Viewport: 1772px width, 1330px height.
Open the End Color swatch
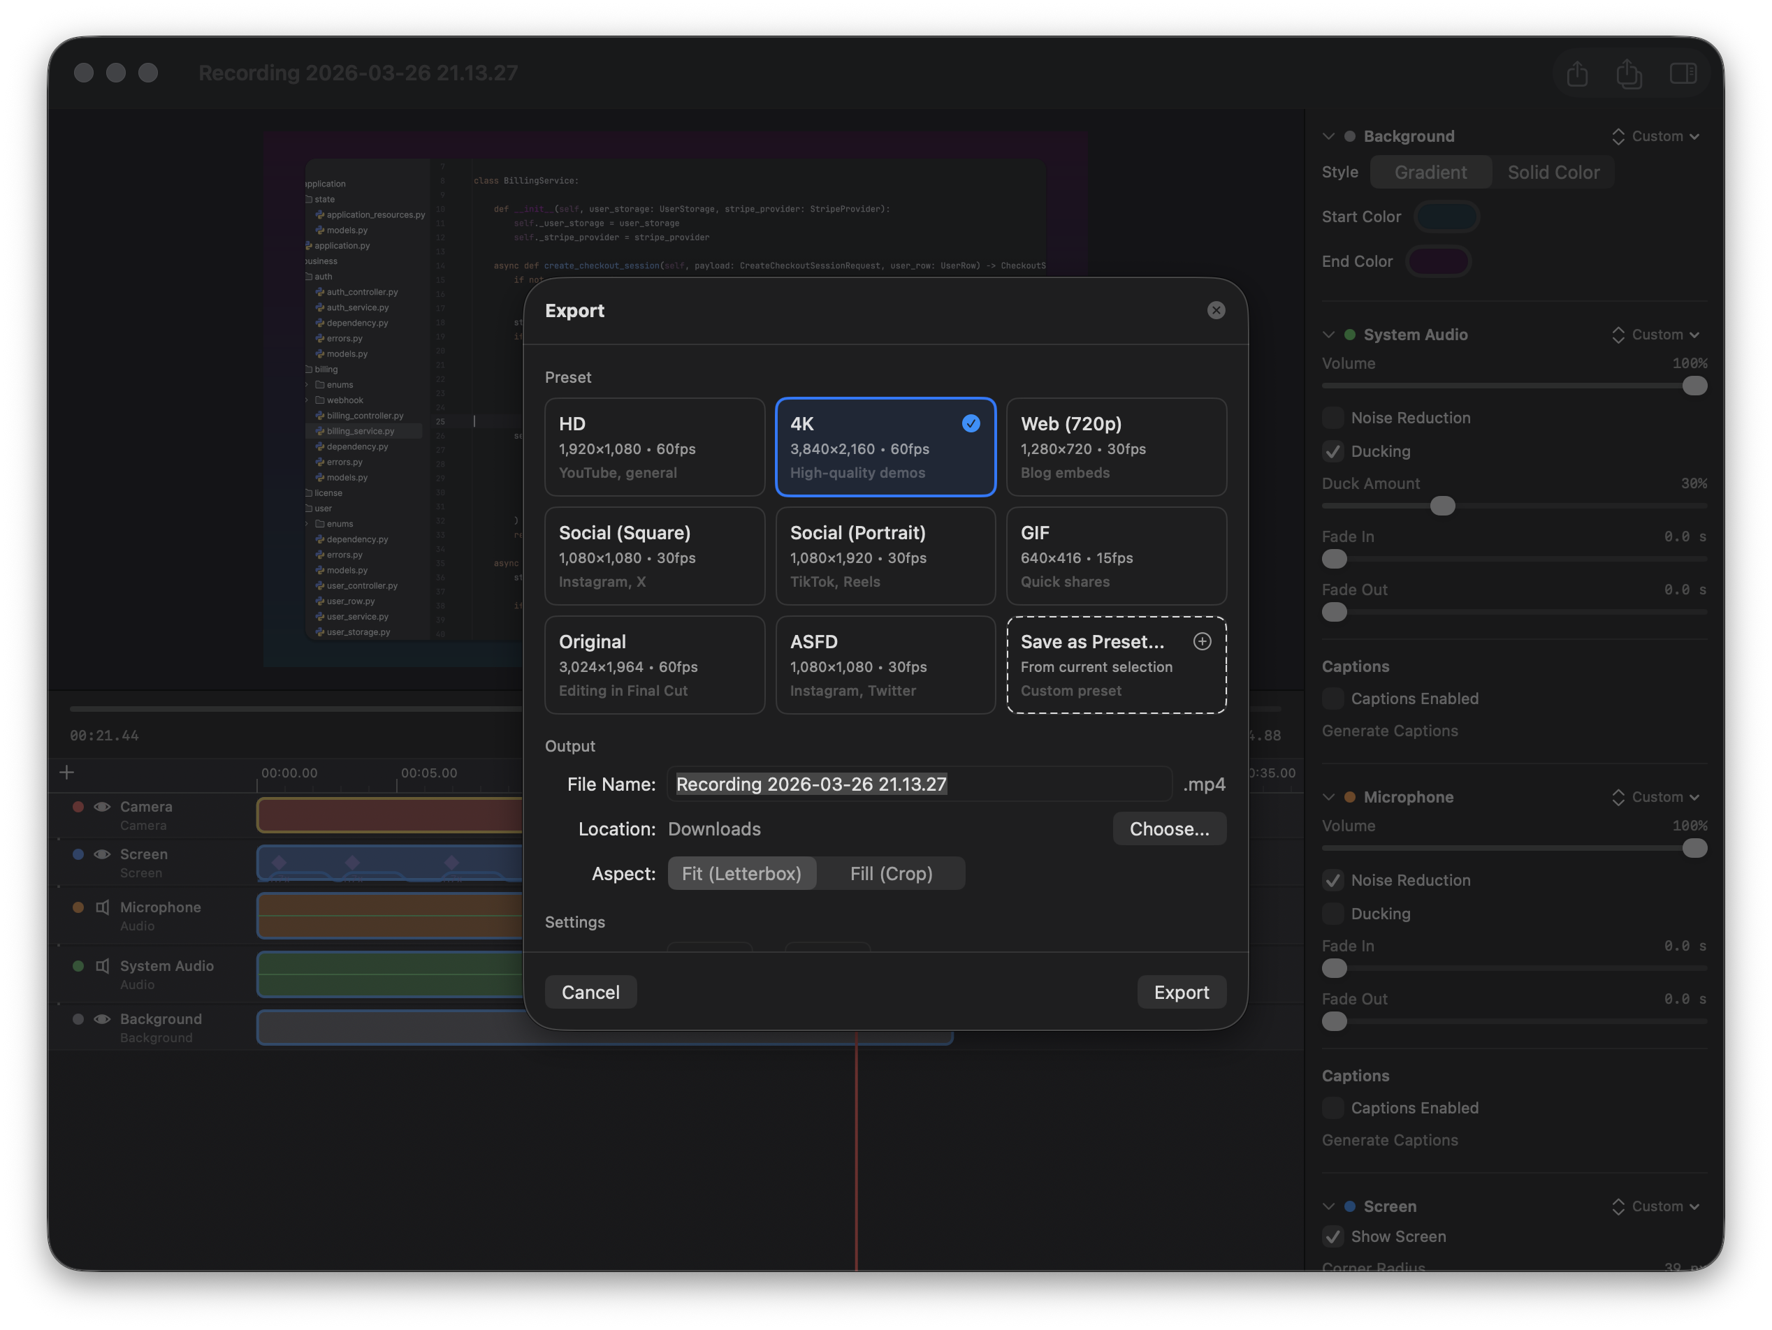coord(1439,261)
